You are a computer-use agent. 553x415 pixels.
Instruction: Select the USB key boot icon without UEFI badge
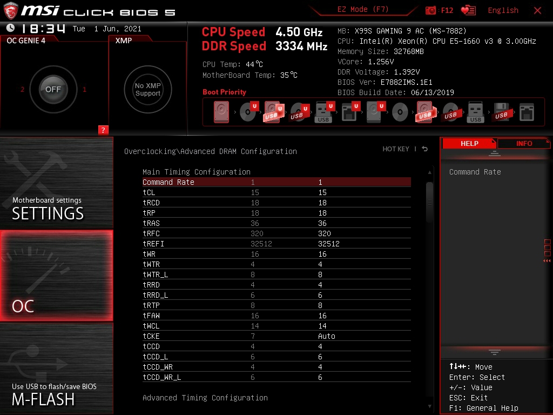click(475, 112)
